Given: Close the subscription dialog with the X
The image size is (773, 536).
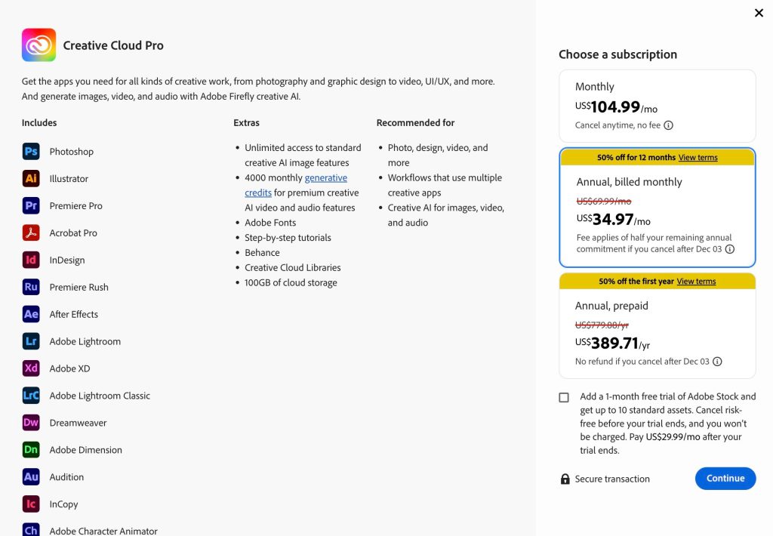Looking at the screenshot, I should coord(759,13).
